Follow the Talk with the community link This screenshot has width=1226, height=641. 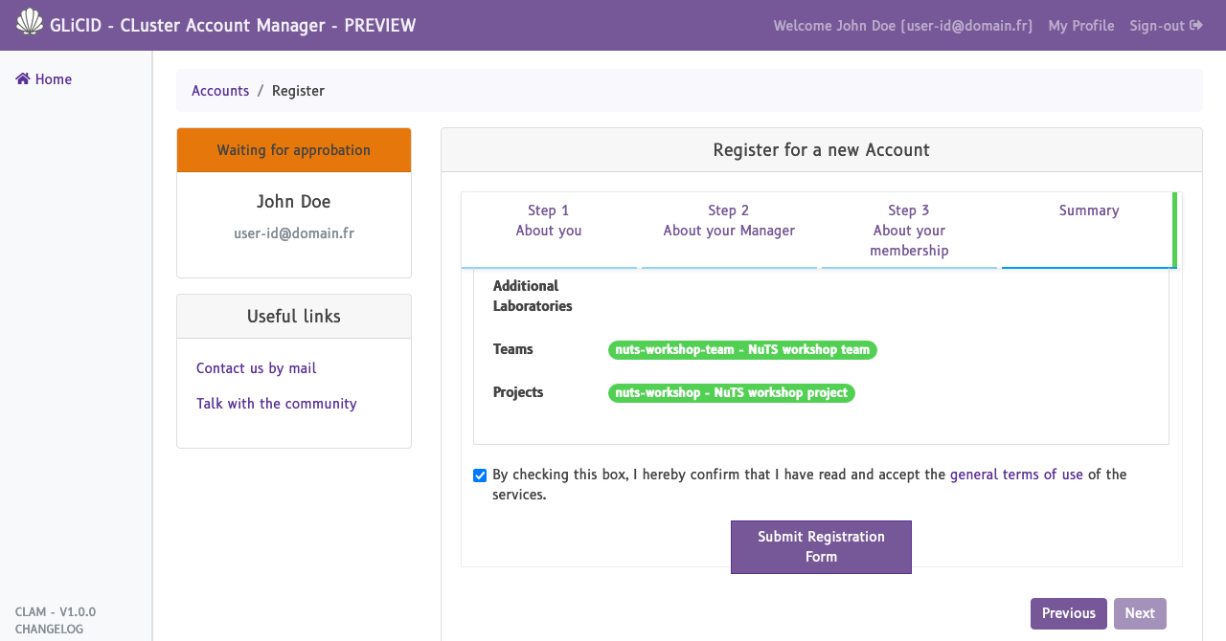coord(276,404)
